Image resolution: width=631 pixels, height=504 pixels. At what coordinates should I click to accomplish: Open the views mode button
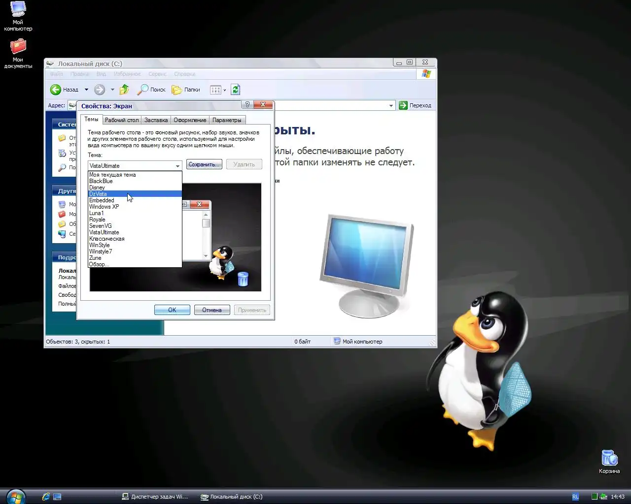point(217,90)
